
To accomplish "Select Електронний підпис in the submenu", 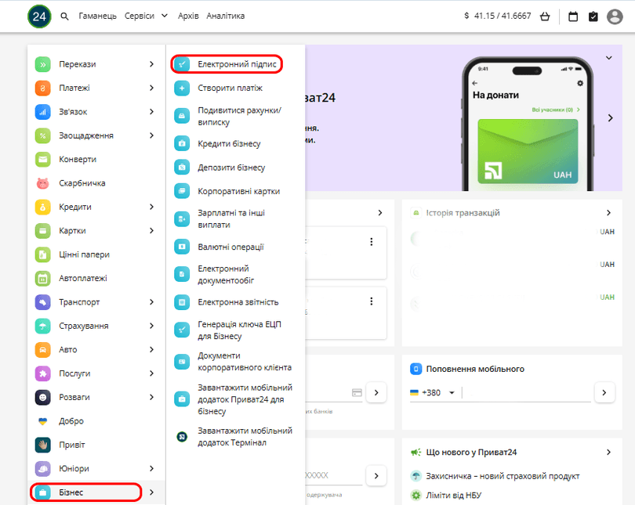I will (x=236, y=64).
